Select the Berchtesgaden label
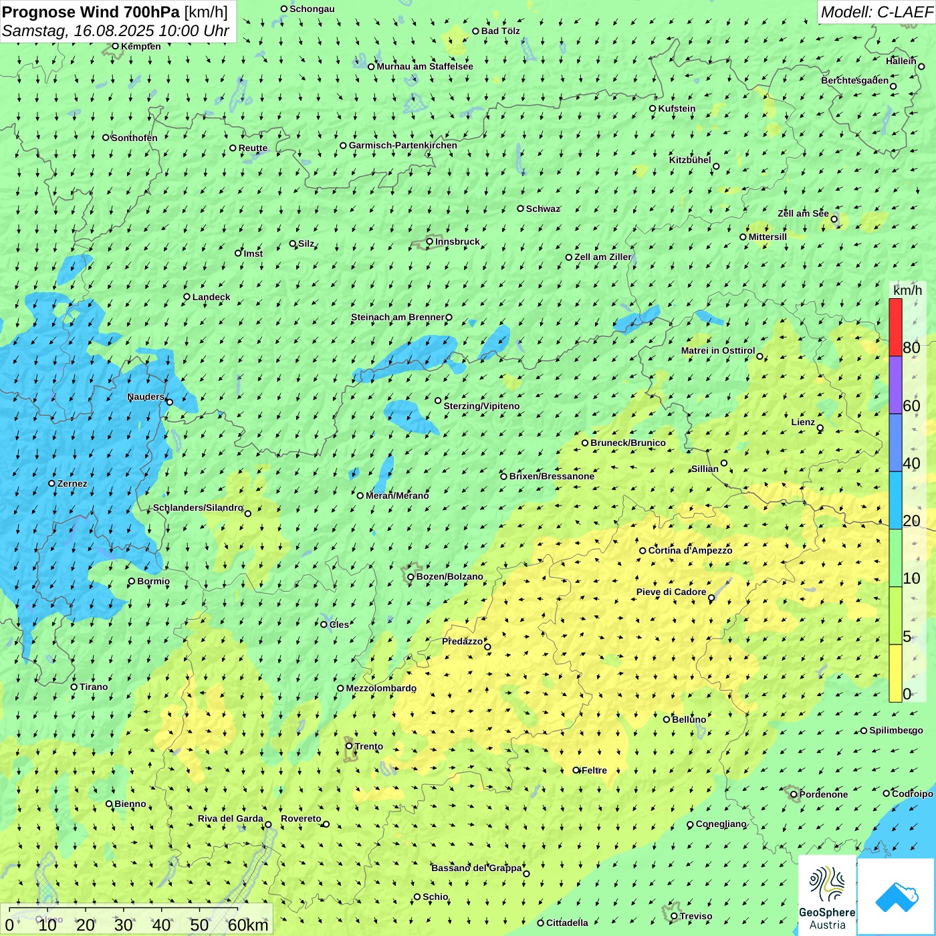The width and height of the screenshot is (936, 936). click(x=855, y=80)
